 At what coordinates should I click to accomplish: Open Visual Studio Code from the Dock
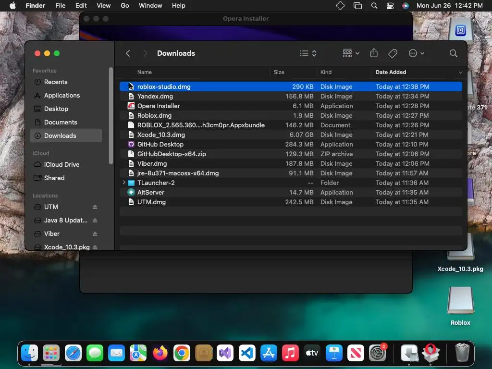[x=247, y=353]
